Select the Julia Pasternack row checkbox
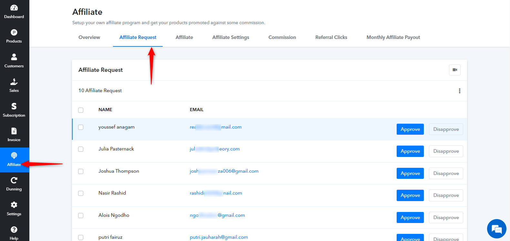 click(81, 149)
